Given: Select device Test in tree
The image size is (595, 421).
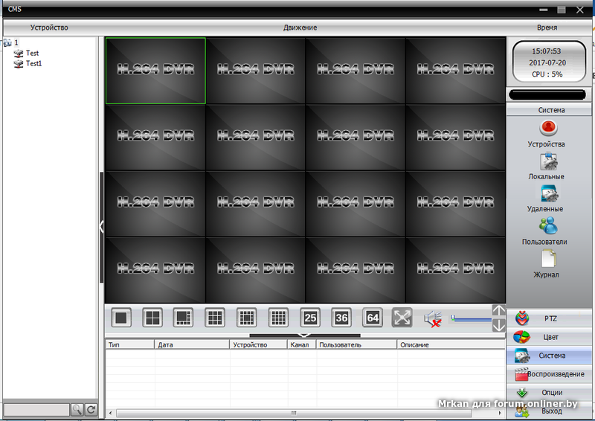Looking at the screenshot, I should coord(26,53).
